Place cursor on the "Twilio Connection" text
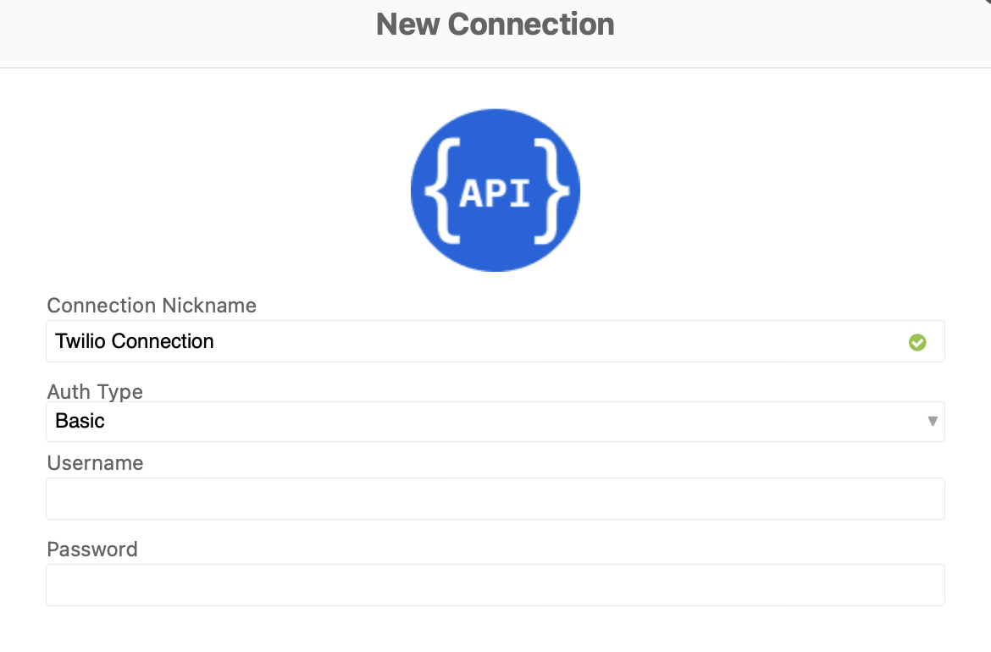Screen dimensions: 991x652 coord(135,341)
